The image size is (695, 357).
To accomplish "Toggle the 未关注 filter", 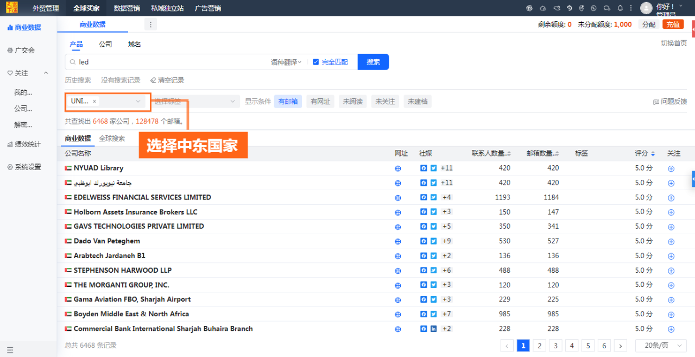I will [x=385, y=102].
